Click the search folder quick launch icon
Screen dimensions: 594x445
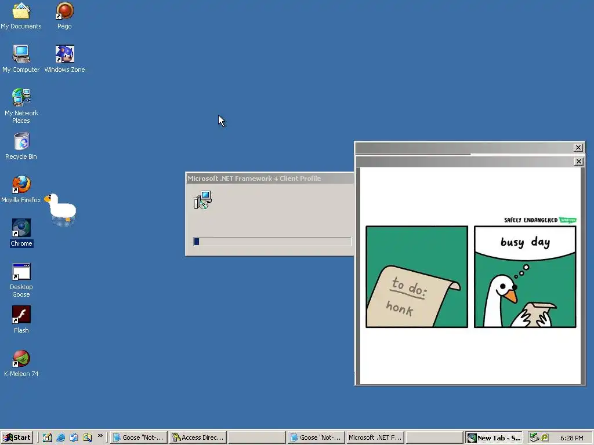point(87,437)
